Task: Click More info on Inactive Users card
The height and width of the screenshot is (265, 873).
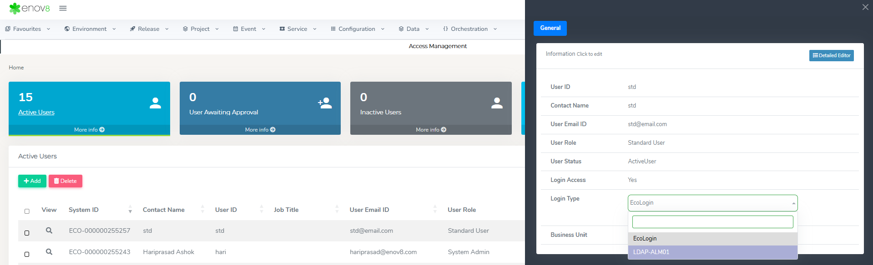Action: click(x=431, y=130)
